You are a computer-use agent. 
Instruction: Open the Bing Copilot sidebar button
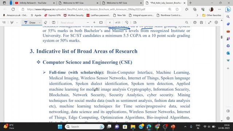[228, 9]
